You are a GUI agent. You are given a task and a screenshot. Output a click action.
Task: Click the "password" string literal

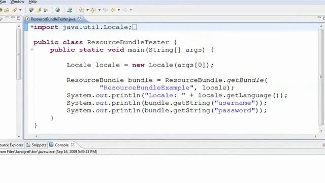tap(235, 110)
